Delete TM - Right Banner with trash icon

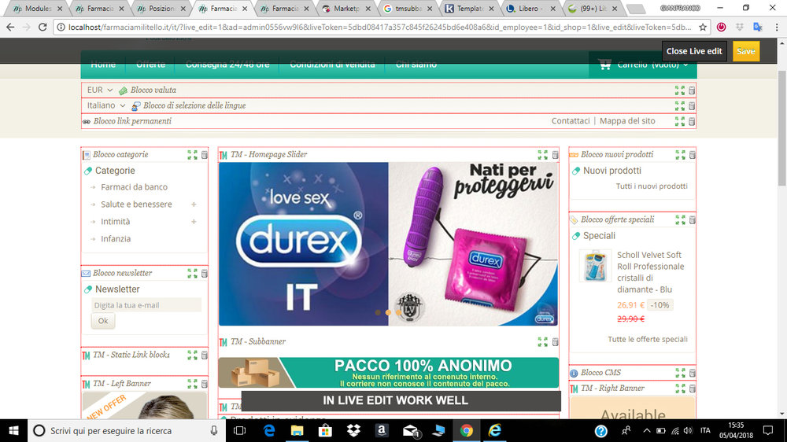(x=692, y=389)
